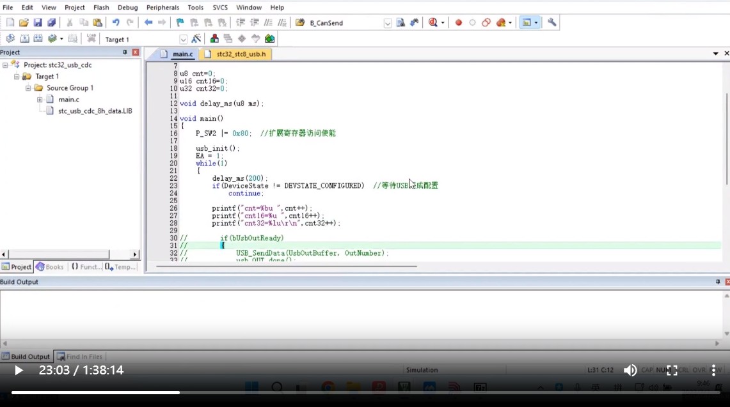
Task: Open B_CanSend find combo dropdown
Action: (x=387, y=23)
